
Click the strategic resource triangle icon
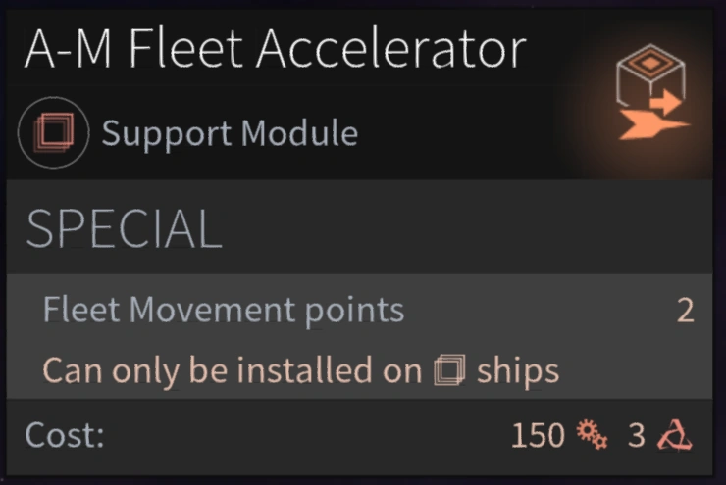(674, 435)
